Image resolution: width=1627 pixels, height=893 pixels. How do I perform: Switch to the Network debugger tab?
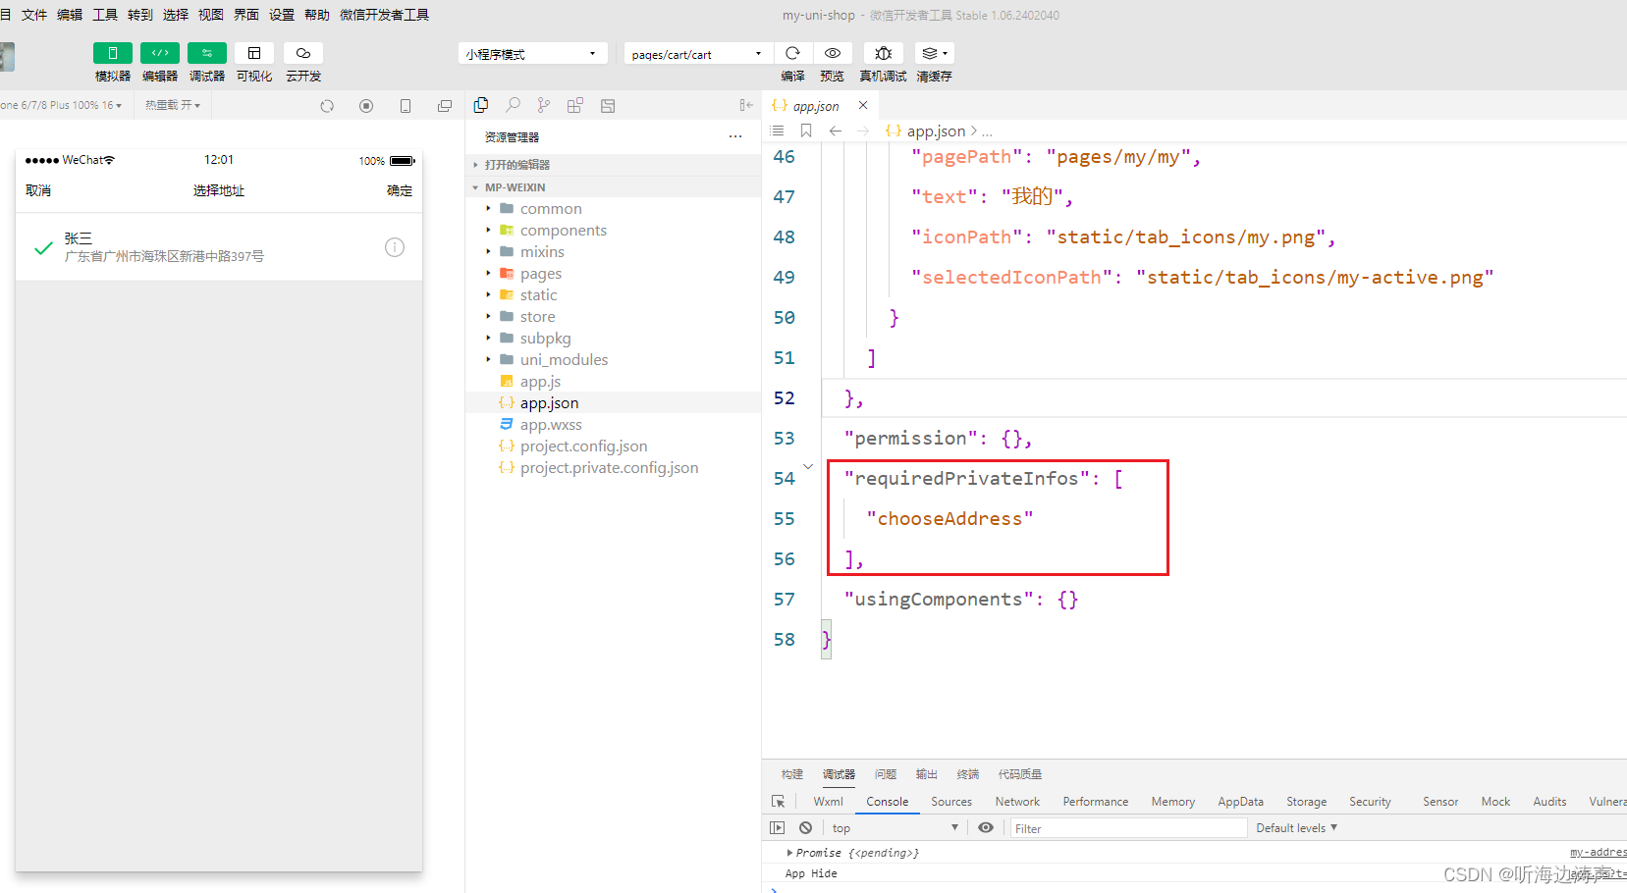(x=1016, y=801)
